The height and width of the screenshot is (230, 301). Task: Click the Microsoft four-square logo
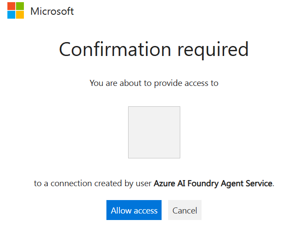16,10
